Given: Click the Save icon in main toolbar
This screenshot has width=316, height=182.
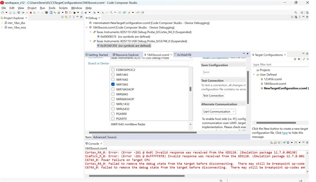Looking at the screenshot, I should (x=10, y=12).
